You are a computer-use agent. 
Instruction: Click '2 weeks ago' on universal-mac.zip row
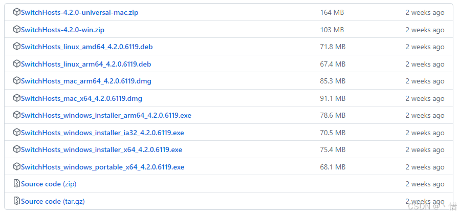425,13
